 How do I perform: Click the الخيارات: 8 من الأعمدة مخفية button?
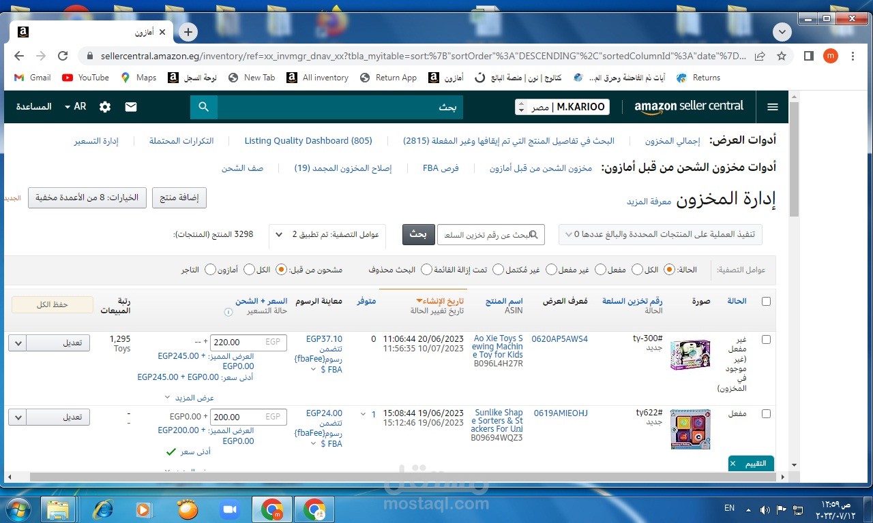pos(87,198)
